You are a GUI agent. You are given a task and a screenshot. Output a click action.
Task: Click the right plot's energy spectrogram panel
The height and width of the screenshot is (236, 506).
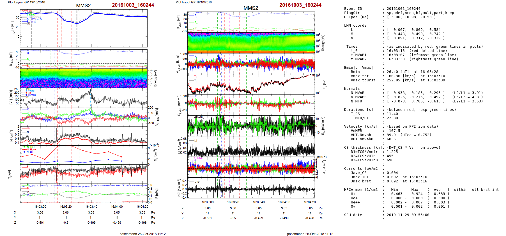251,42
